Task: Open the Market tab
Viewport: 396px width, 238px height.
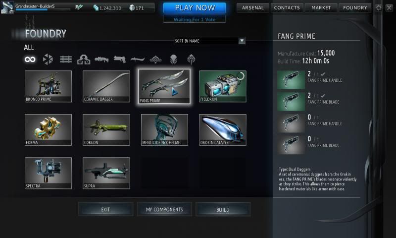Action: (321, 8)
